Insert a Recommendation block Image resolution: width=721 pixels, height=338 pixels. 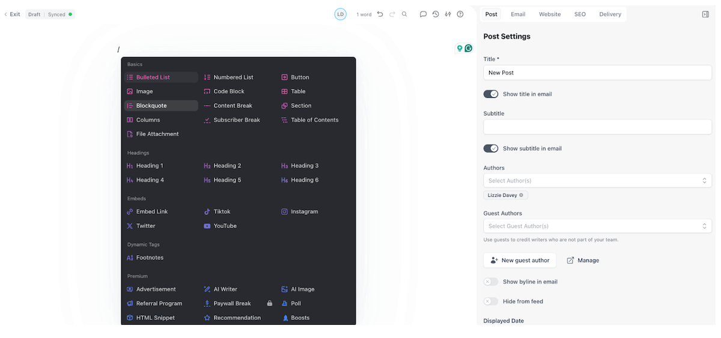[x=233, y=318]
